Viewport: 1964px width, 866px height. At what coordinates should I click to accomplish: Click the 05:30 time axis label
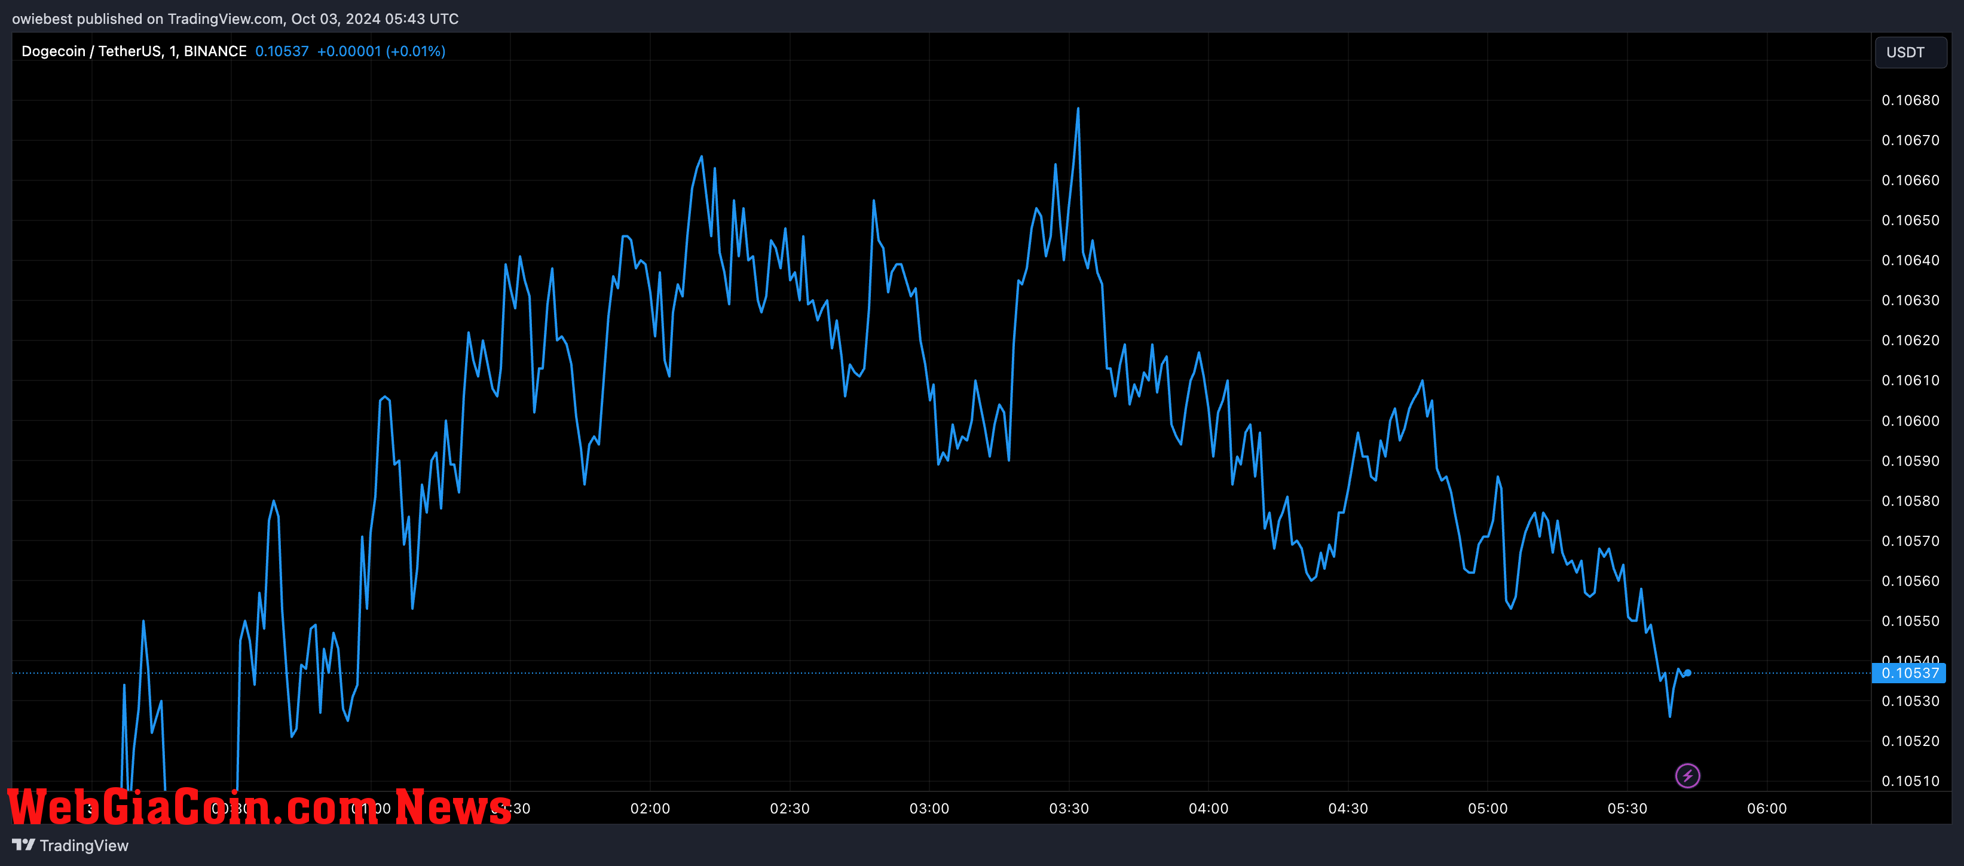tap(1627, 808)
